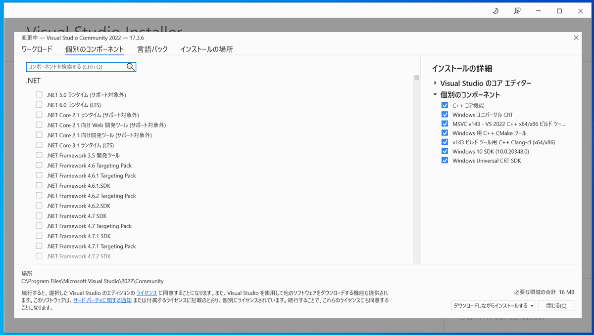Toggle dark mode moon icon in title bar
This screenshot has height=335, width=594.
(495, 11)
